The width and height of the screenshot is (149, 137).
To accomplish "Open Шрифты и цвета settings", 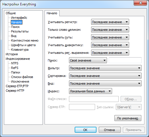I will pyautogui.click(x=23, y=45).
